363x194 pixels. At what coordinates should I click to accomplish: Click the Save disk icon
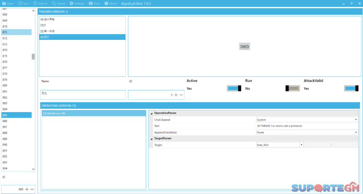click(20, 4)
